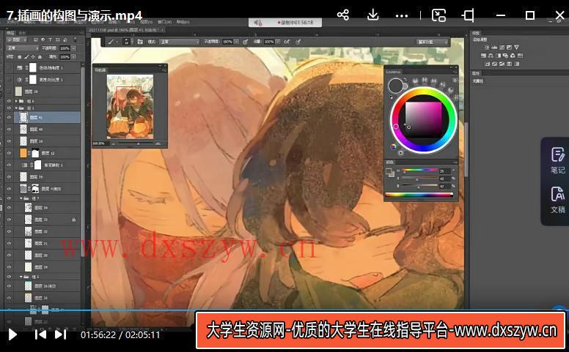The image size is (569, 352).
Task: Open the workspace switcher dropdown
Action: 432,42
